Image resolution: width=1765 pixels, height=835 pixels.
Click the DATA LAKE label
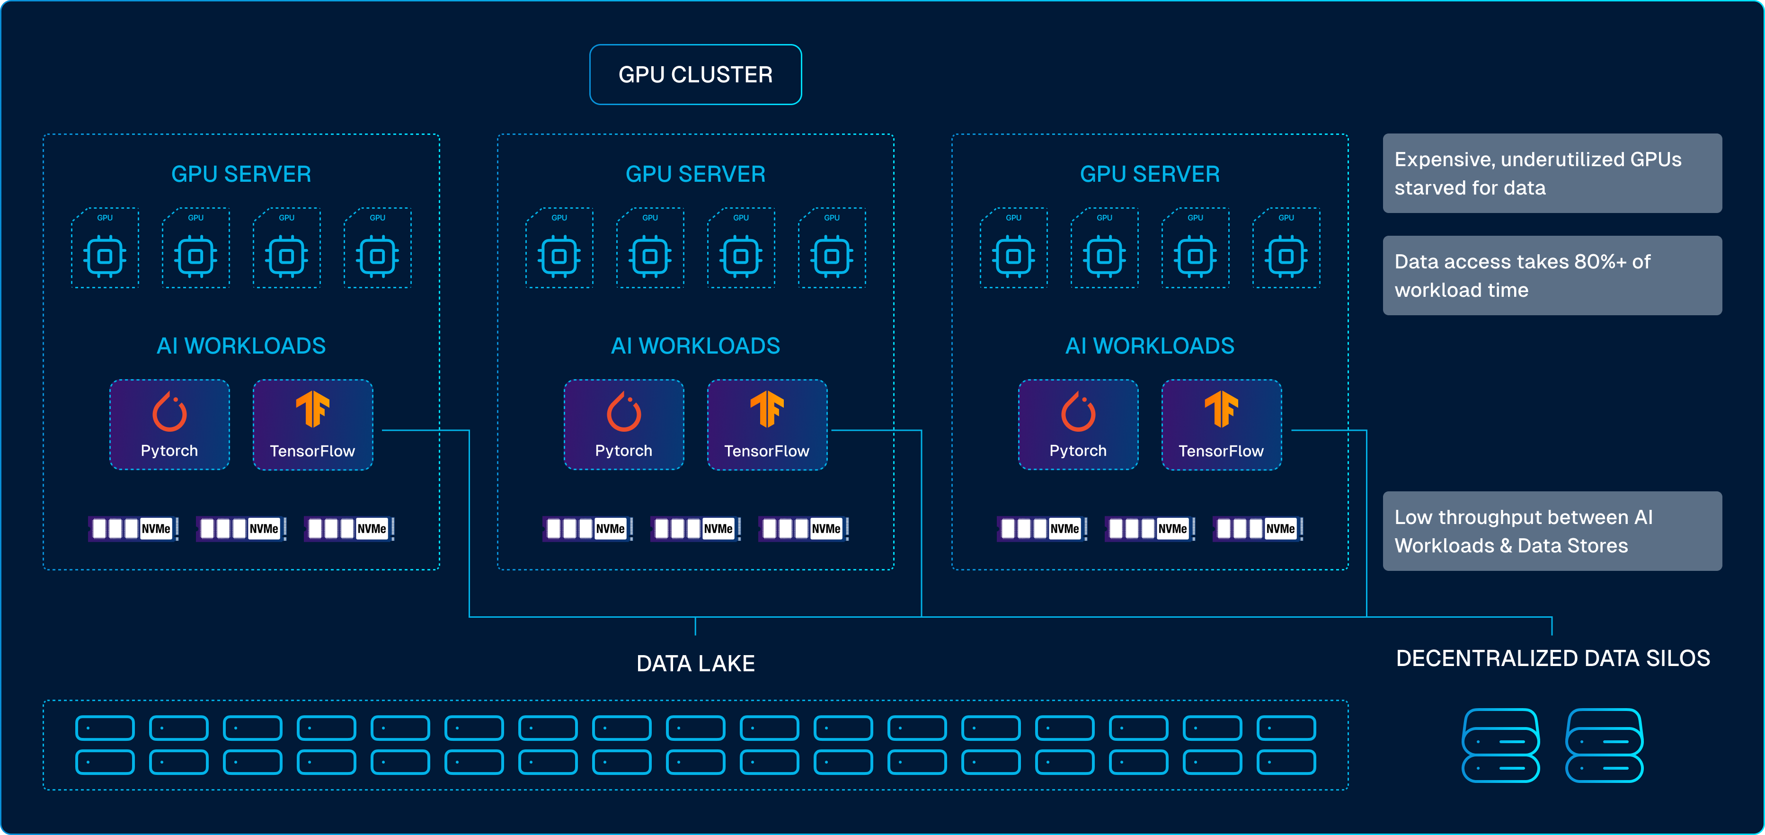[x=695, y=663]
